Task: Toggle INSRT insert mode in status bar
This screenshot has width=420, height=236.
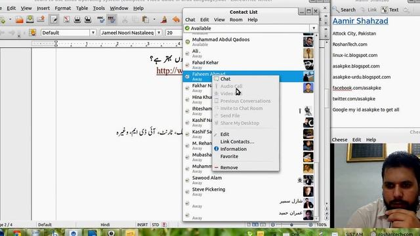Action: [x=142, y=225]
